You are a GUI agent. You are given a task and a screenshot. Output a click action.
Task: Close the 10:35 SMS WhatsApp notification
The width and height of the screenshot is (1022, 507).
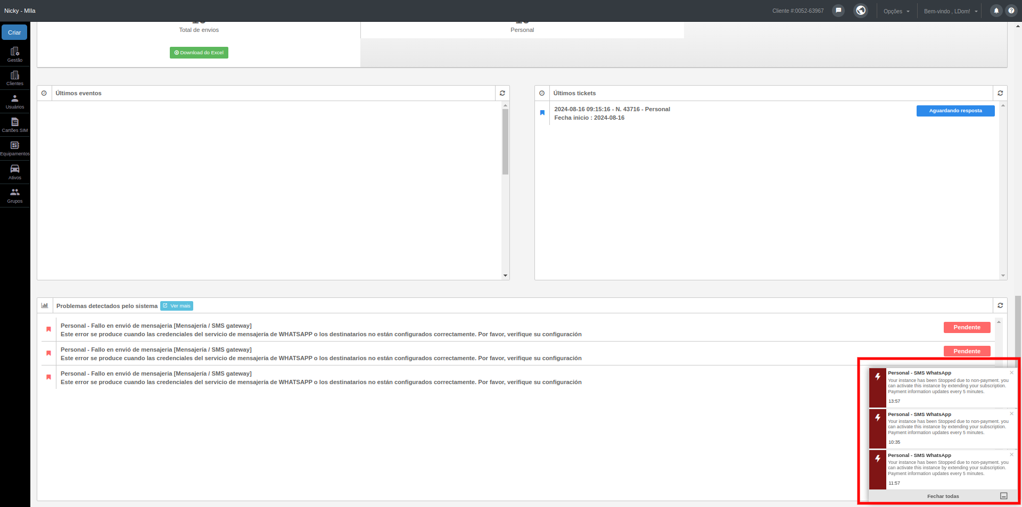tap(1012, 413)
